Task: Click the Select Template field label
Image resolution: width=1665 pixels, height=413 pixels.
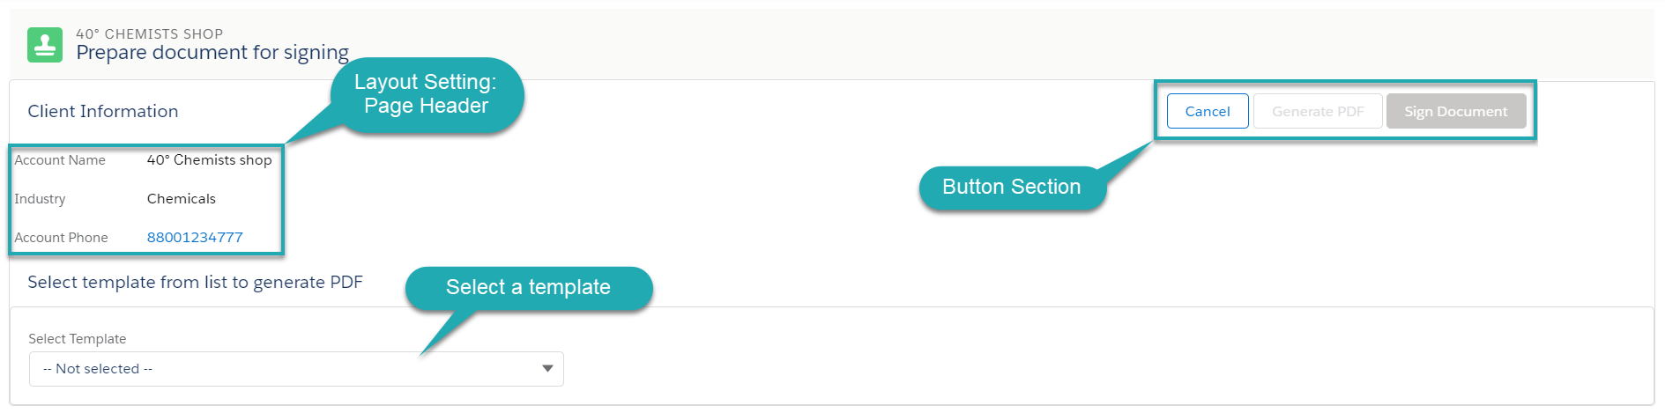Action: tap(77, 339)
